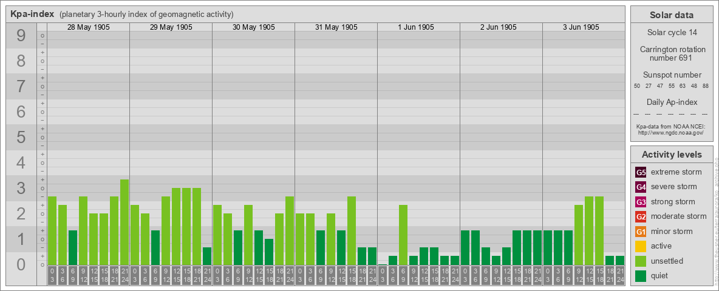Click the 21-24 bar on 29 May 1905
Screen dimensions: 719x291
pyautogui.click(x=207, y=256)
